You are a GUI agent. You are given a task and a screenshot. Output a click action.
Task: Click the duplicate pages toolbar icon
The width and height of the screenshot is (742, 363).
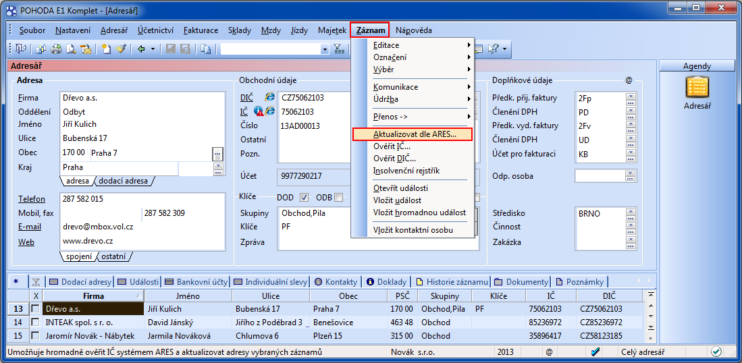(205, 48)
